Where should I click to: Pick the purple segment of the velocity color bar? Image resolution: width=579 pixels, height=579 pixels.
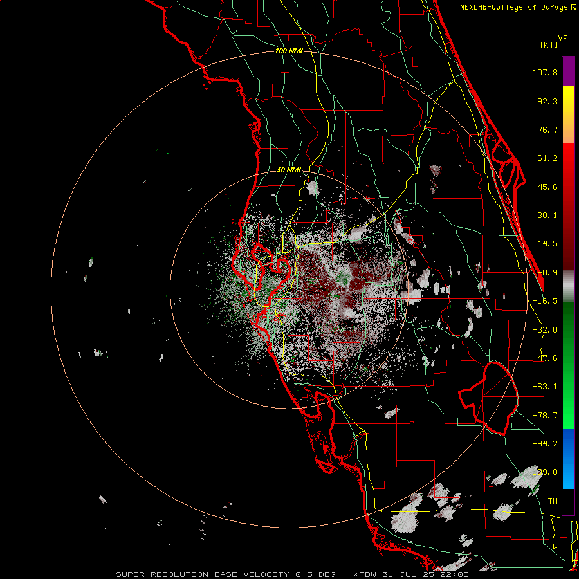pos(568,71)
